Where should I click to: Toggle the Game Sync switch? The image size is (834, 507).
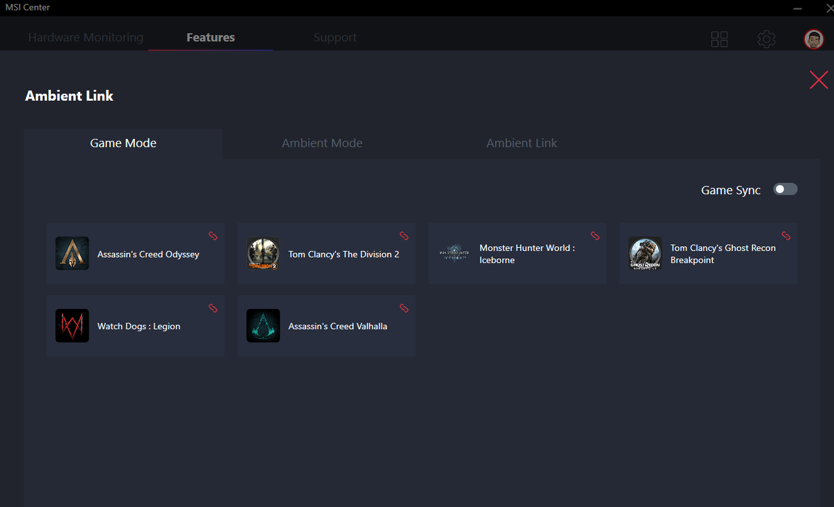[785, 189]
